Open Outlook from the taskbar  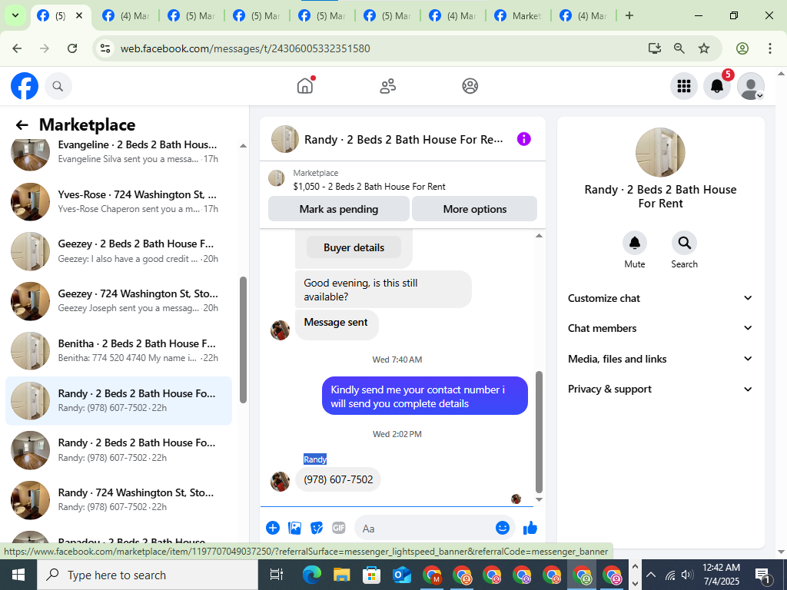pyautogui.click(x=402, y=575)
